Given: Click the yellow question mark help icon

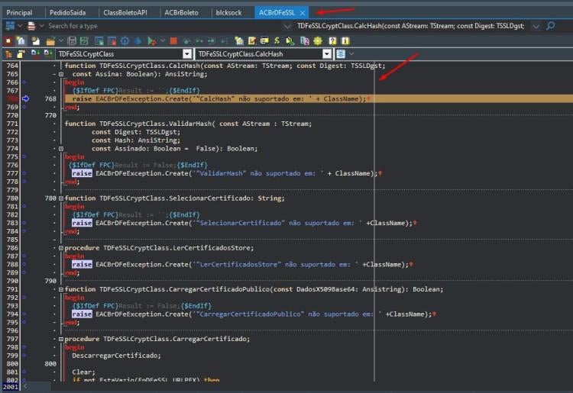Looking at the screenshot, I should click(332, 41).
